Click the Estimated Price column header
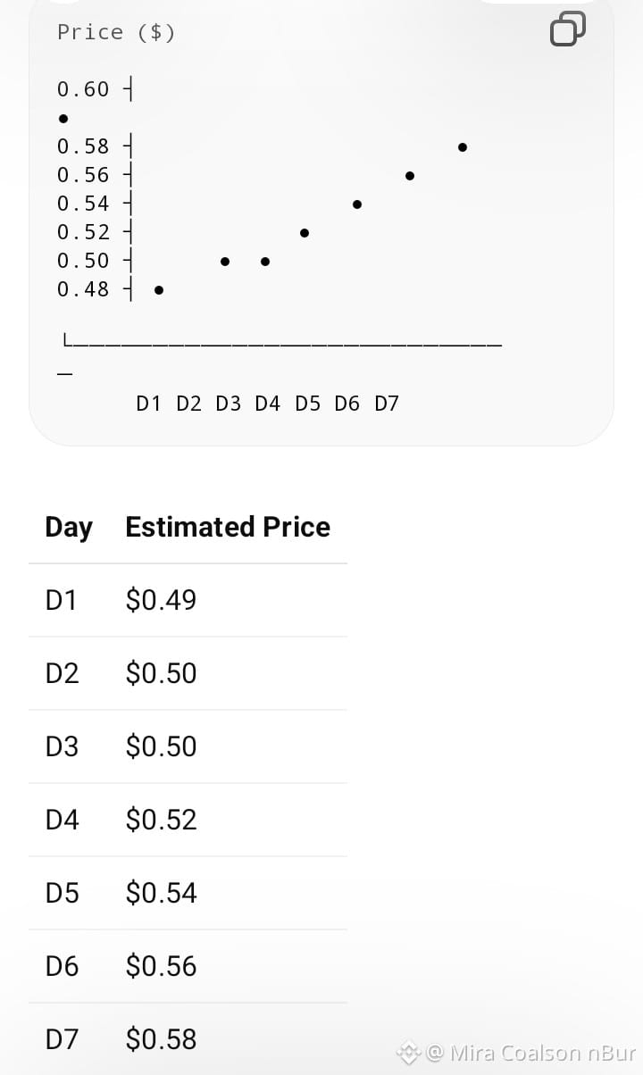The height and width of the screenshot is (1075, 643). pos(228,527)
